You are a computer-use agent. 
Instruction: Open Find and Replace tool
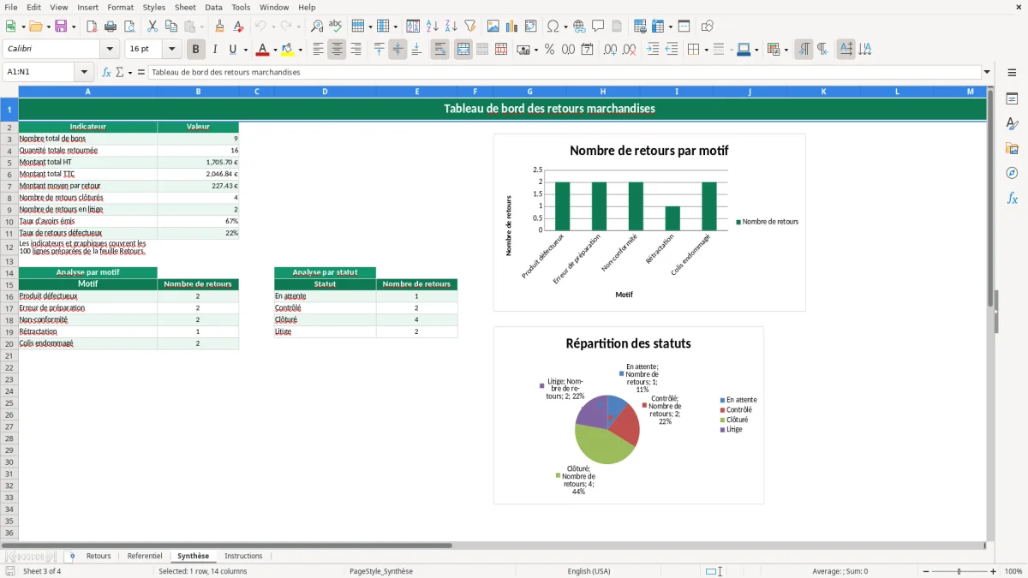coord(317,27)
